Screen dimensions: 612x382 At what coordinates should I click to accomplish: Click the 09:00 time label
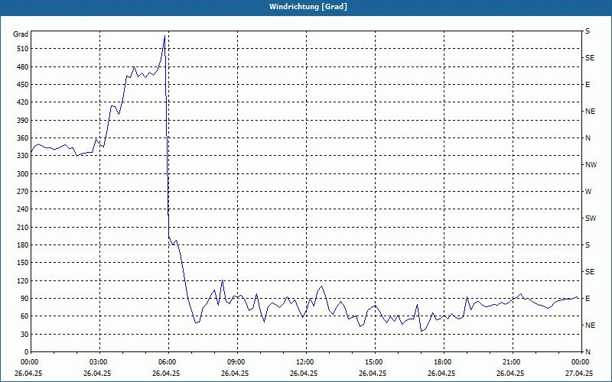(237, 362)
